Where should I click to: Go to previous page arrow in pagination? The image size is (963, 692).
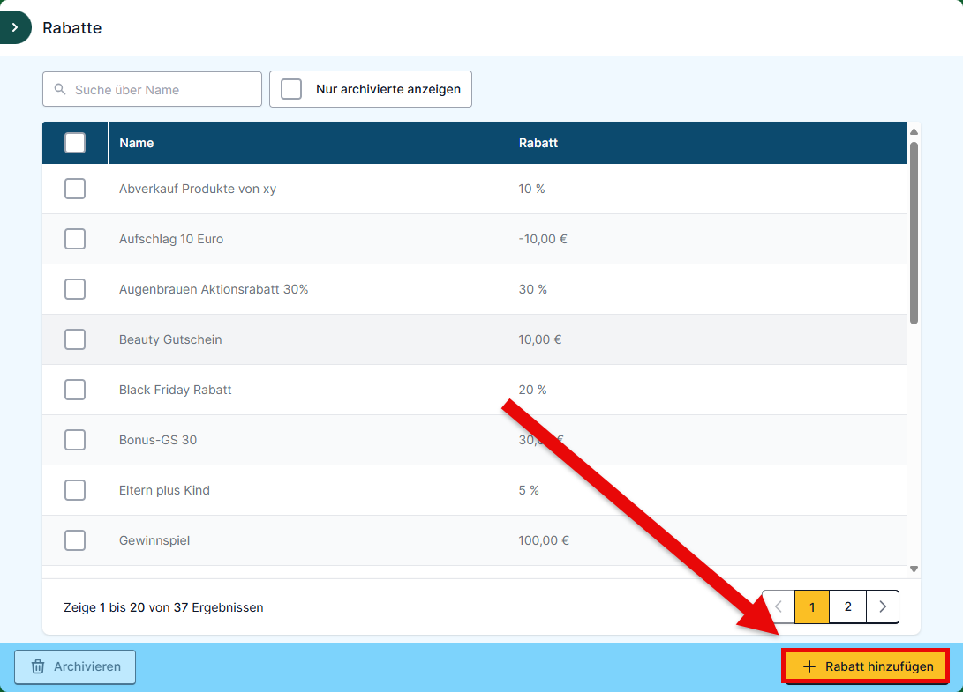click(x=779, y=606)
